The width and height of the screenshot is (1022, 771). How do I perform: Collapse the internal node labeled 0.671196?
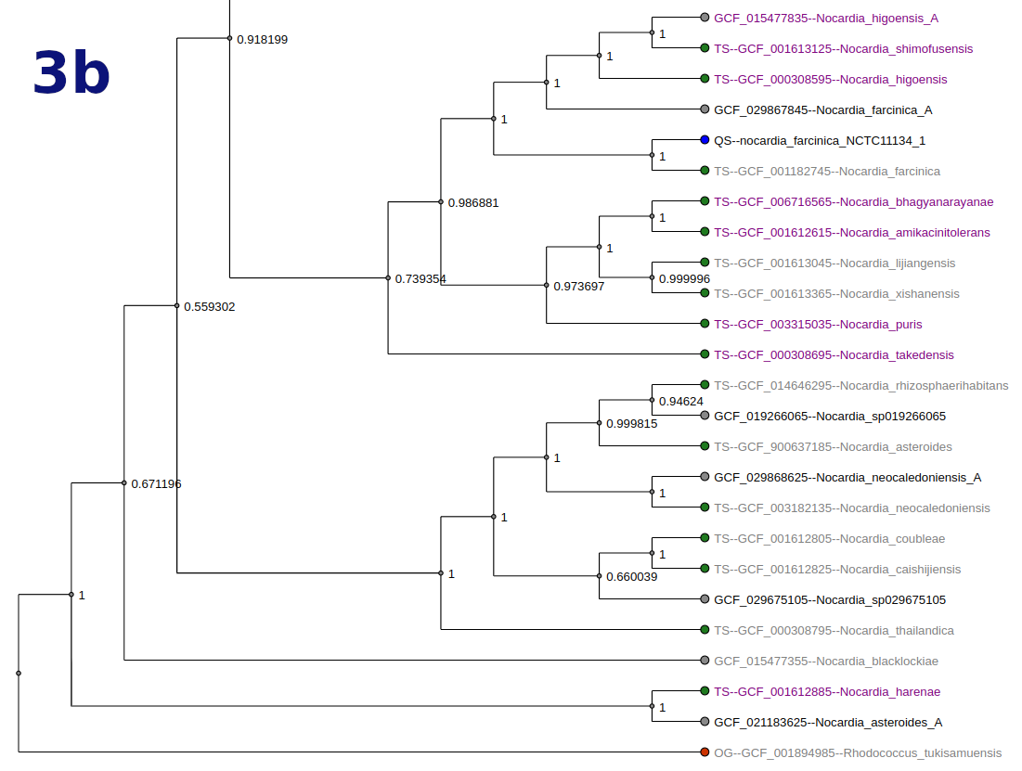click(123, 483)
